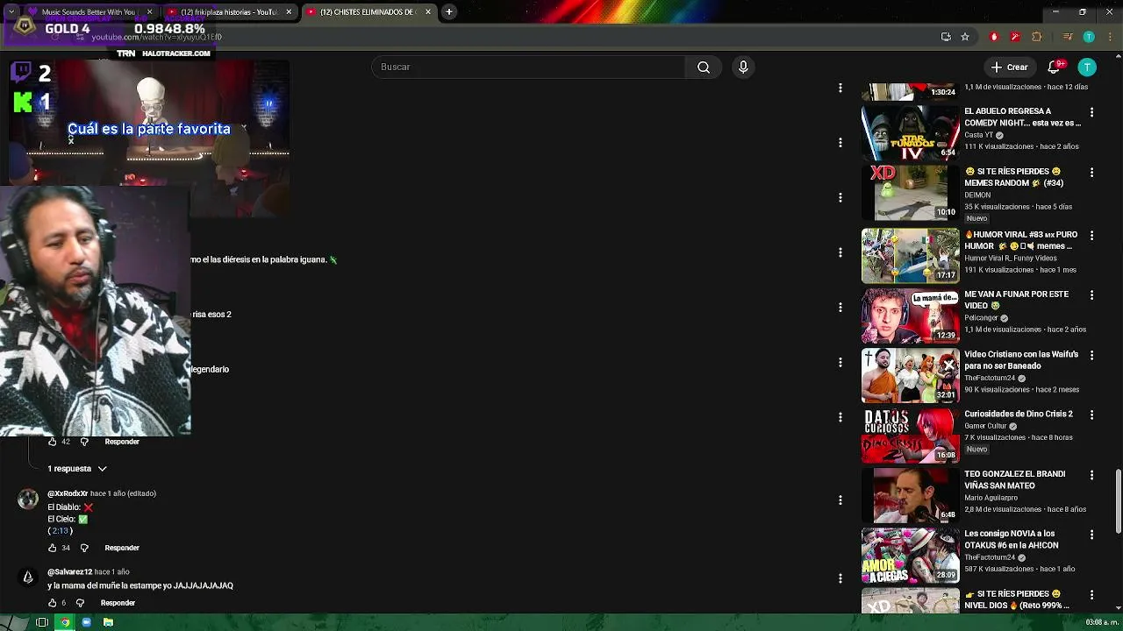Switch to frikiplaza historias tab
This screenshot has height=631, width=1123.
click(x=228, y=11)
